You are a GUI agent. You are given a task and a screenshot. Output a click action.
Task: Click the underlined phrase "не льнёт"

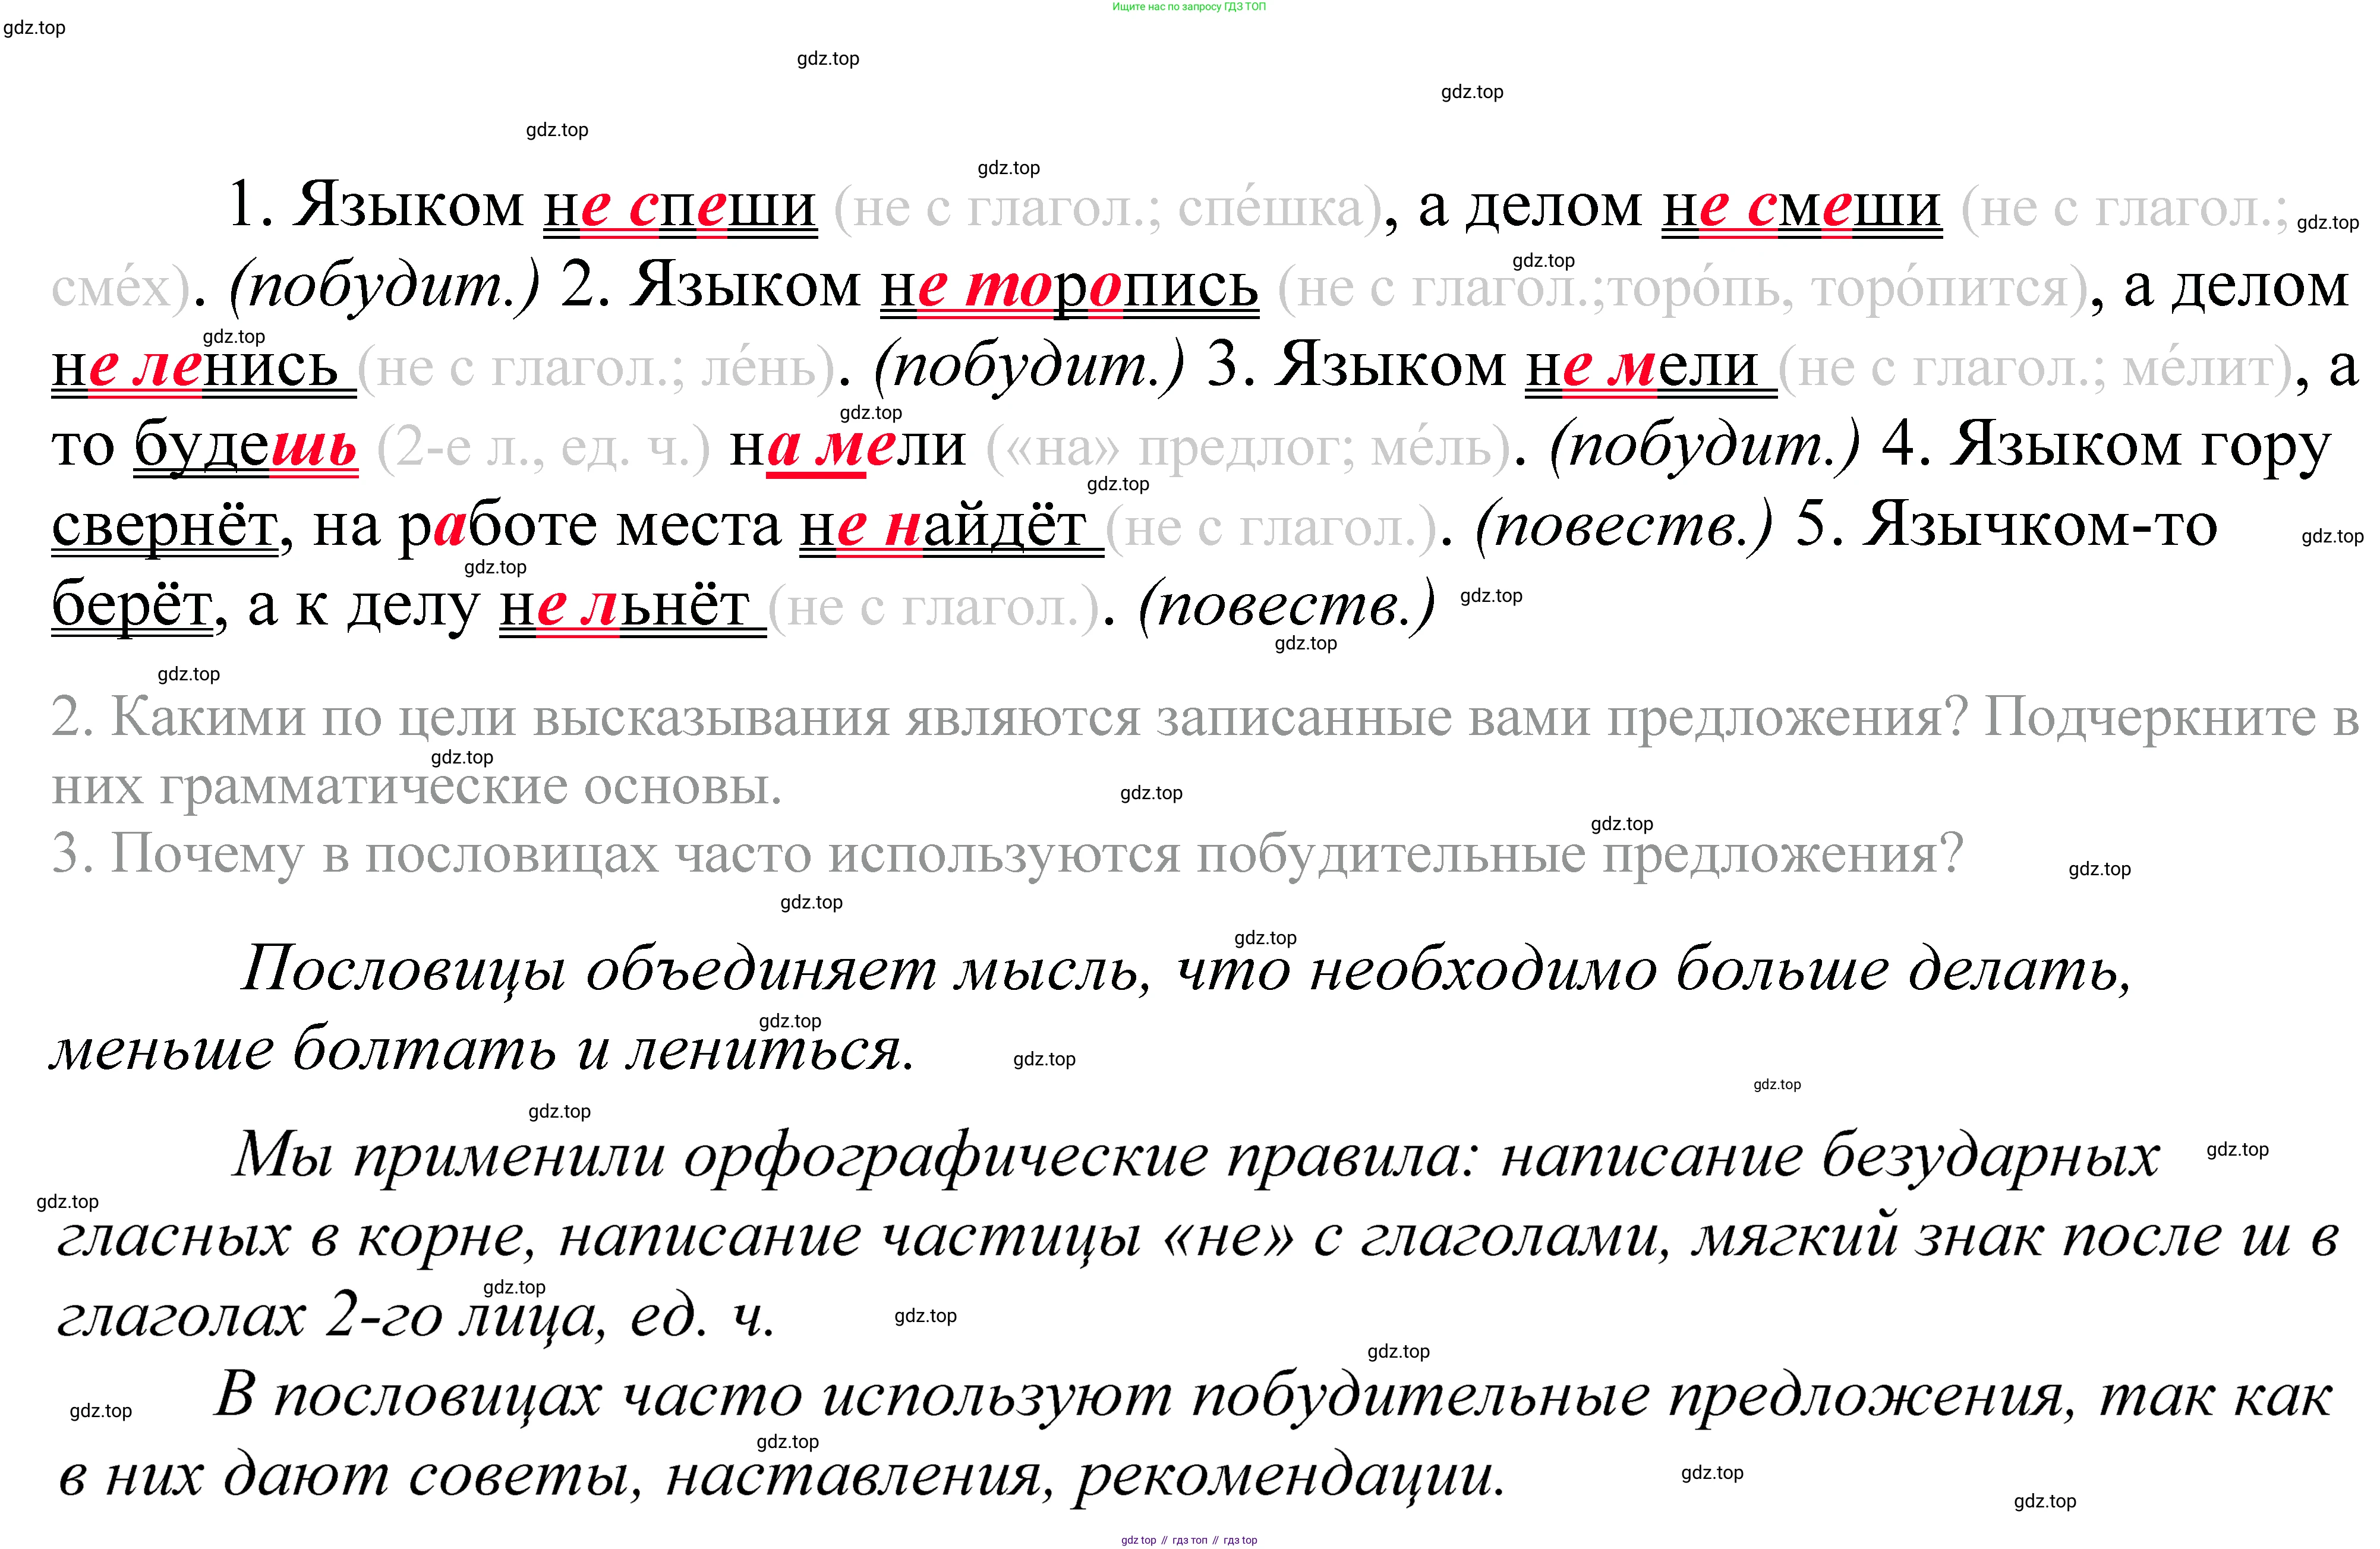pos(632,607)
